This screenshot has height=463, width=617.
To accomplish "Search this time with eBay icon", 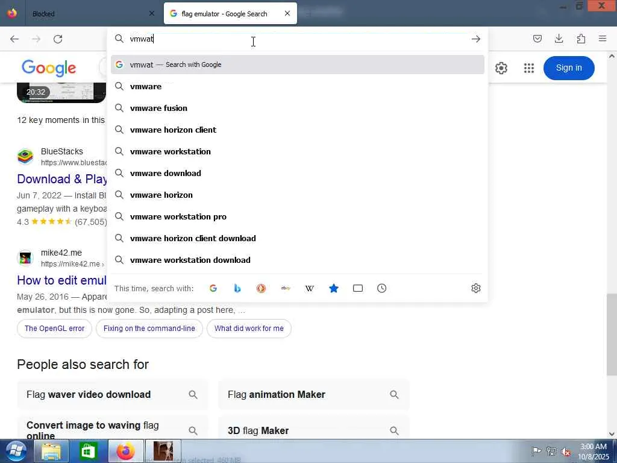I will point(286,288).
